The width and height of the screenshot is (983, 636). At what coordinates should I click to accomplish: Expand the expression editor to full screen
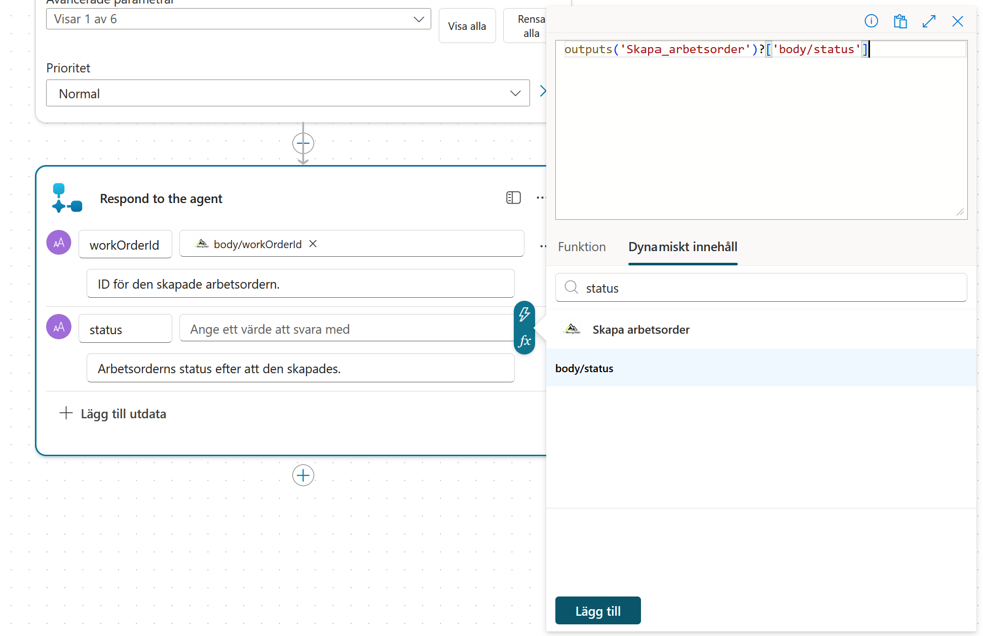(929, 21)
